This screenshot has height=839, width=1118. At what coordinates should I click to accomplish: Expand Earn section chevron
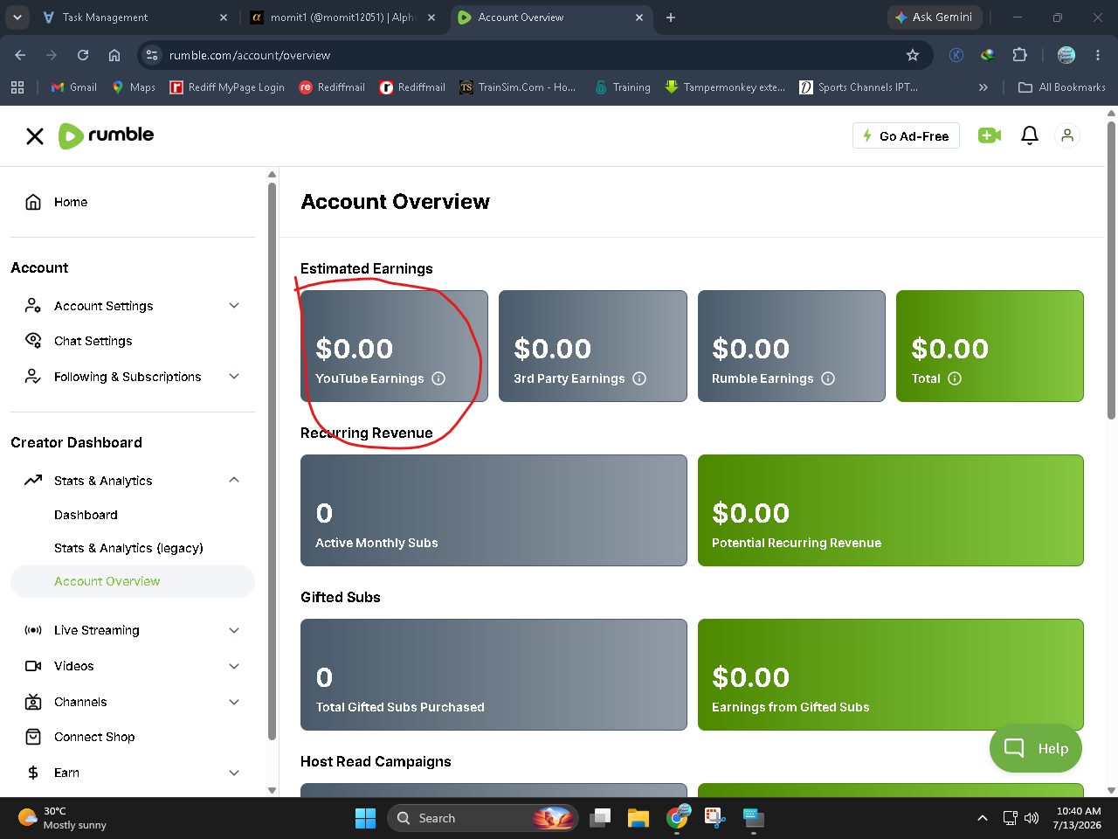click(234, 773)
